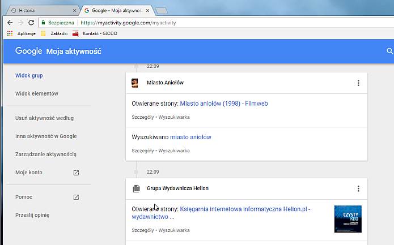
Task: Click the Miasto Aniołów movie poster icon
Action: click(x=135, y=83)
